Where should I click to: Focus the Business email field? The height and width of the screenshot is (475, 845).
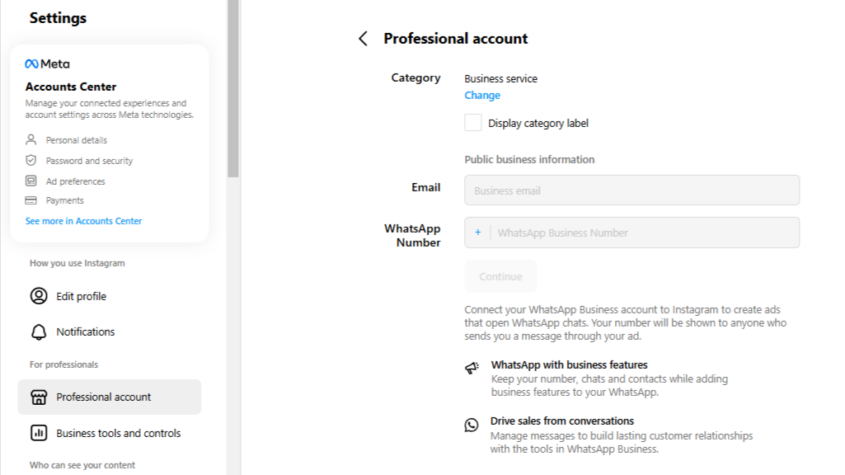pyautogui.click(x=632, y=190)
